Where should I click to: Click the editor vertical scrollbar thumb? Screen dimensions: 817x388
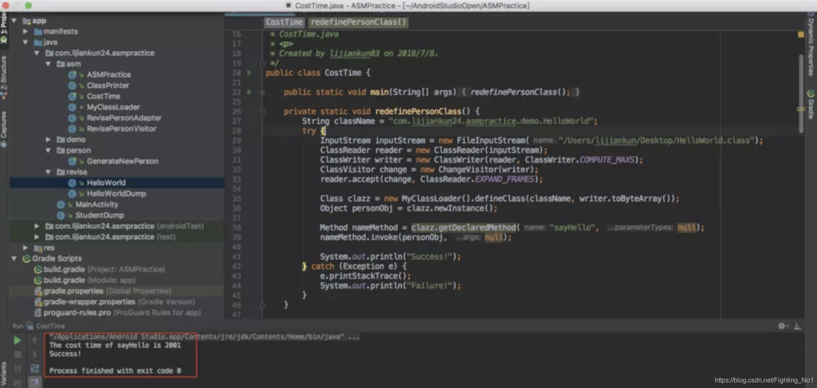pos(801,93)
